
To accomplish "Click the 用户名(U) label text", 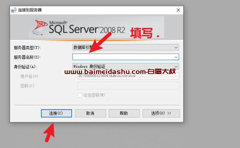I will point(30,76).
